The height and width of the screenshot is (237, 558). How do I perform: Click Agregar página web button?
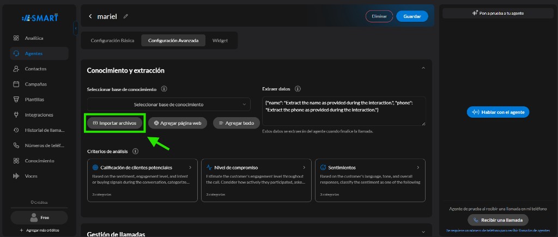pos(178,123)
